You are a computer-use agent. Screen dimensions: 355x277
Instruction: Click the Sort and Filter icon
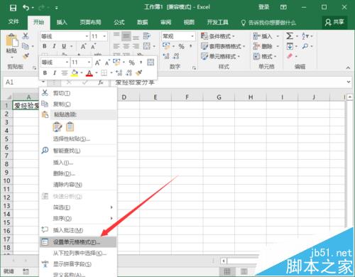pyautogui.click(x=305, y=36)
